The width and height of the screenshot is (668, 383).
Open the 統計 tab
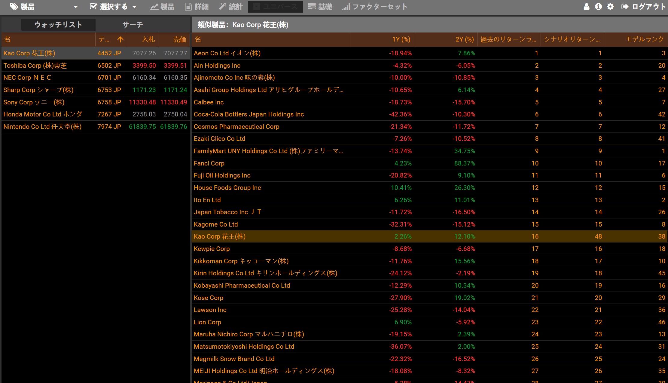tap(231, 7)
